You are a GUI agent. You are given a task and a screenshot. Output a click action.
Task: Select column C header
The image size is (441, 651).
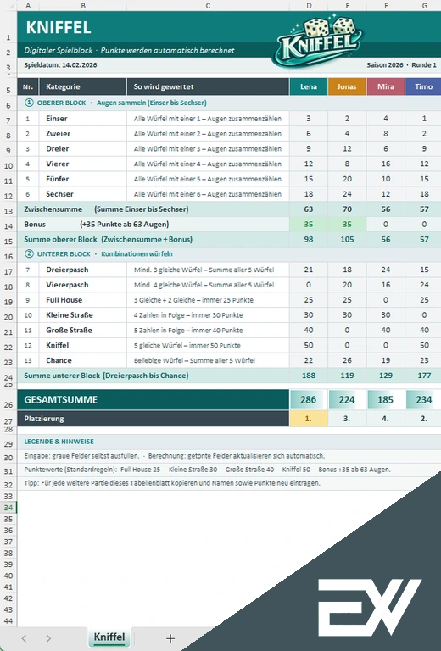coord(208,5)
